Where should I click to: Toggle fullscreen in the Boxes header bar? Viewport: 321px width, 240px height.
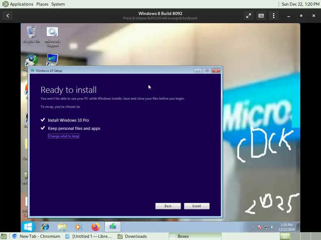pyautogui.click(x=249, y=16)
